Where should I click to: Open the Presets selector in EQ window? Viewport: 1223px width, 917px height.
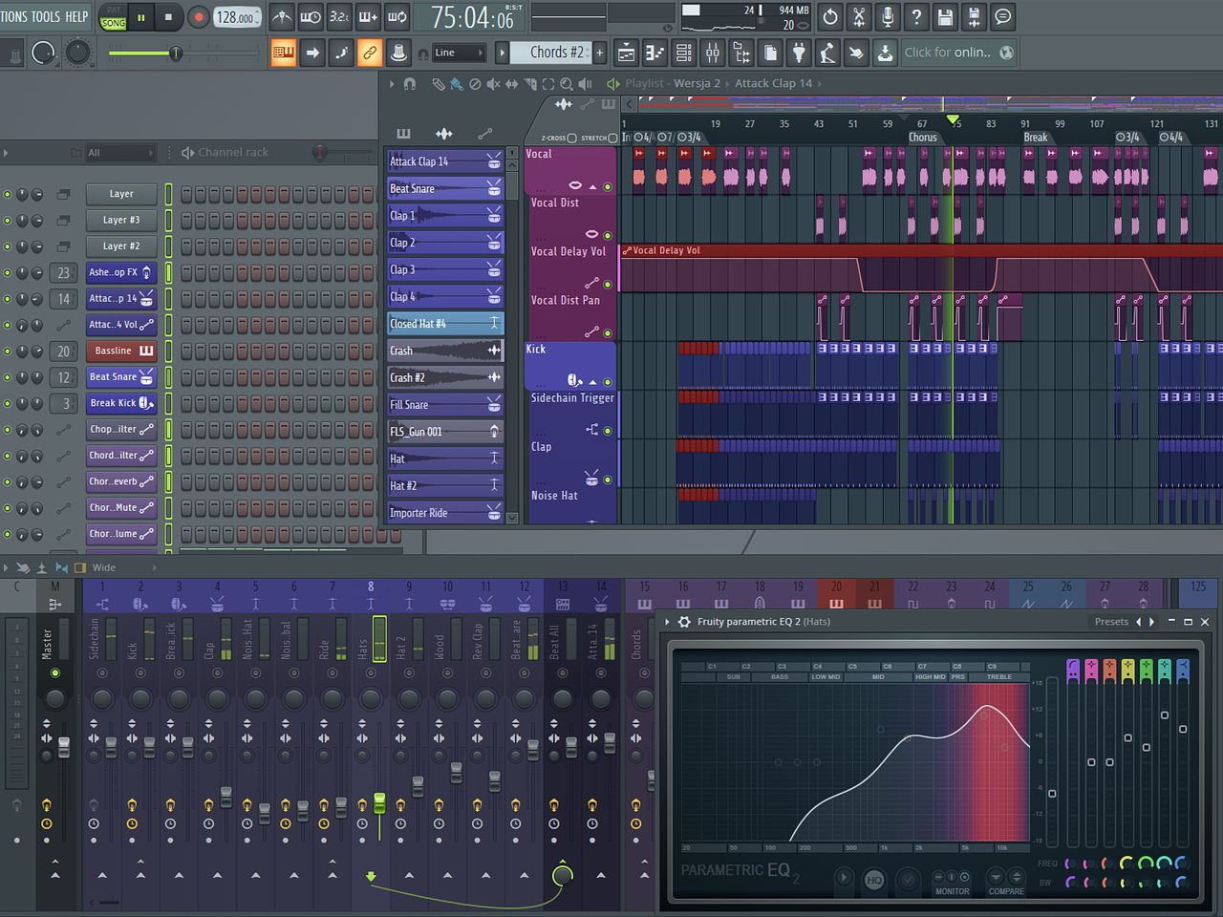tap(1111, 622)
